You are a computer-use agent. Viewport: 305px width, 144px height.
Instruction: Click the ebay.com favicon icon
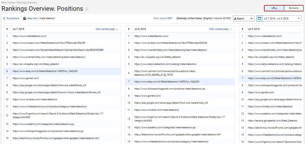point(25,18)
